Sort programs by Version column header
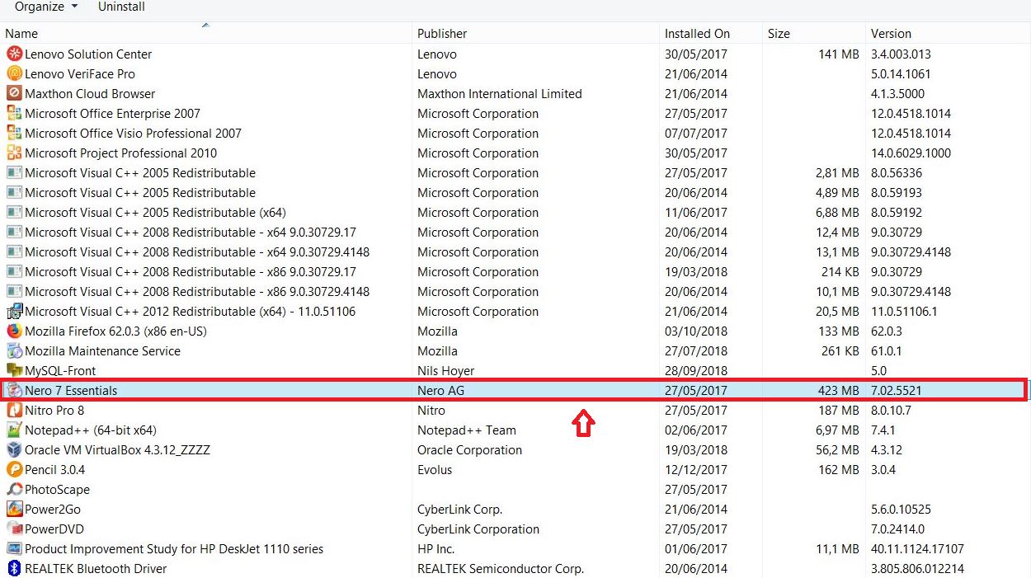Image resolution: width=1031 pixels, height=578 pixels. click(x=891, y=34)
